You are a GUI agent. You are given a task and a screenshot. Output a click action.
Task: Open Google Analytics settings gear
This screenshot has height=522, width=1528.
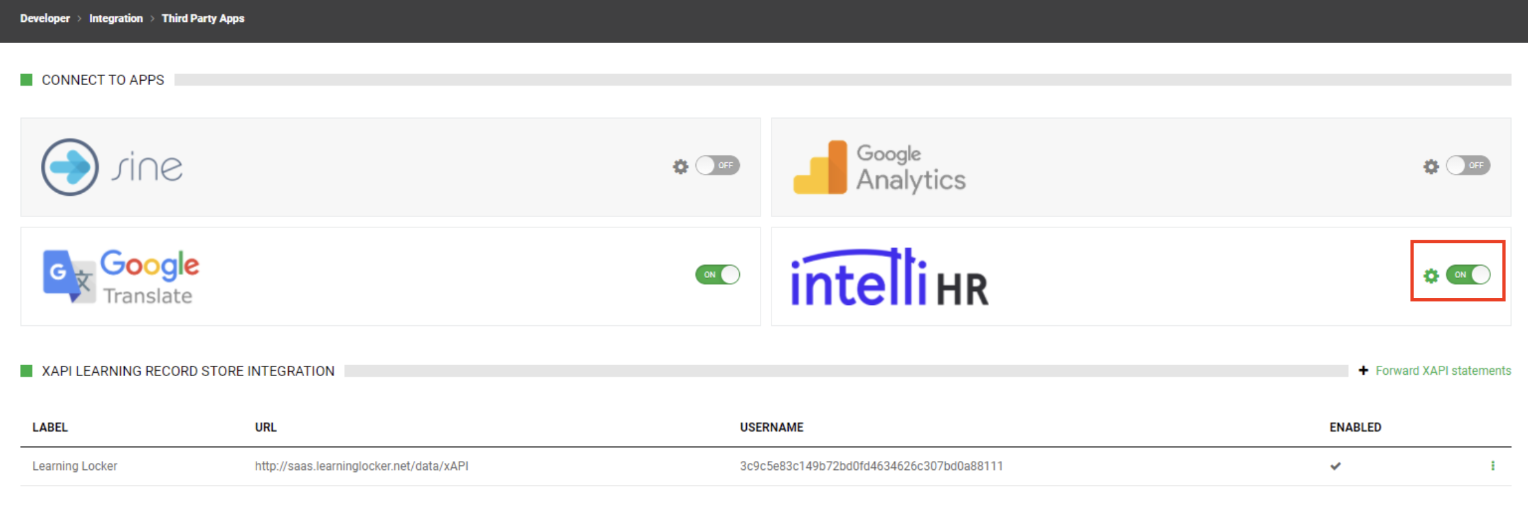[1431, 166]
